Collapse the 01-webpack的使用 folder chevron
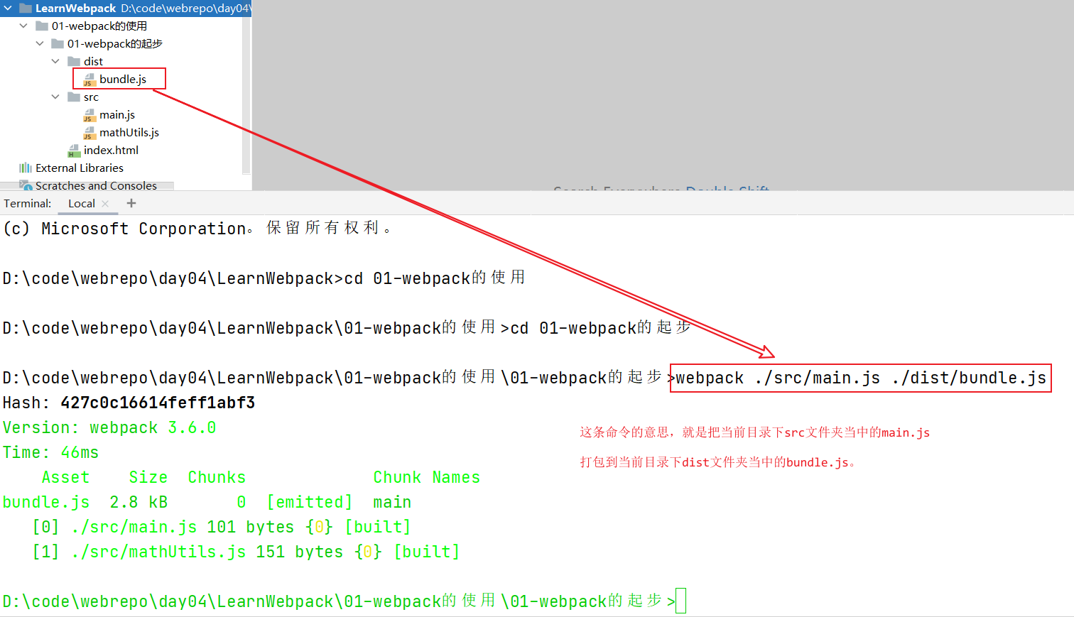 coord(23,26)
